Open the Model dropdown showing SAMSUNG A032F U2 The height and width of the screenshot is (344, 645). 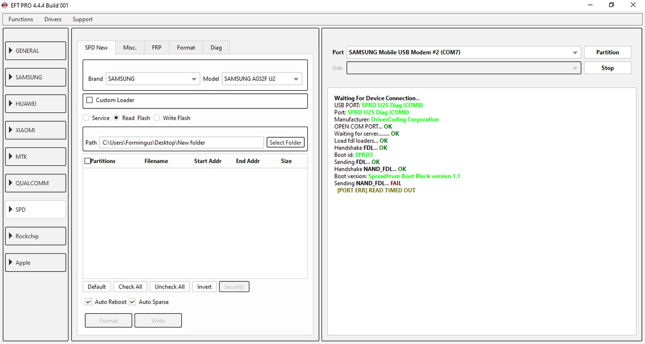pos(262,79)
